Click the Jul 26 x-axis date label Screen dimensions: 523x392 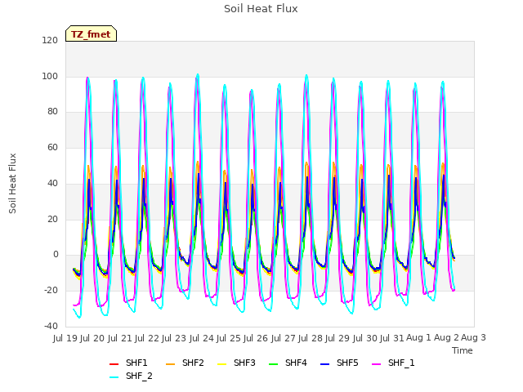click(x=256, y=338)
